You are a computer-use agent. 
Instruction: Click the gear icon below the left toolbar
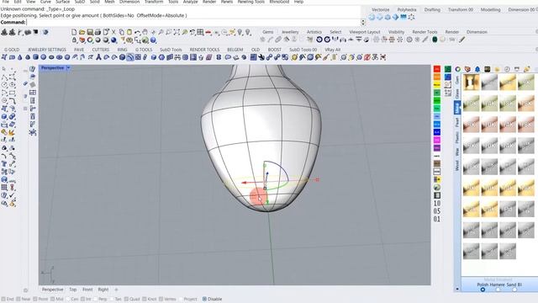pyautogui.click(x=25, y=290)
